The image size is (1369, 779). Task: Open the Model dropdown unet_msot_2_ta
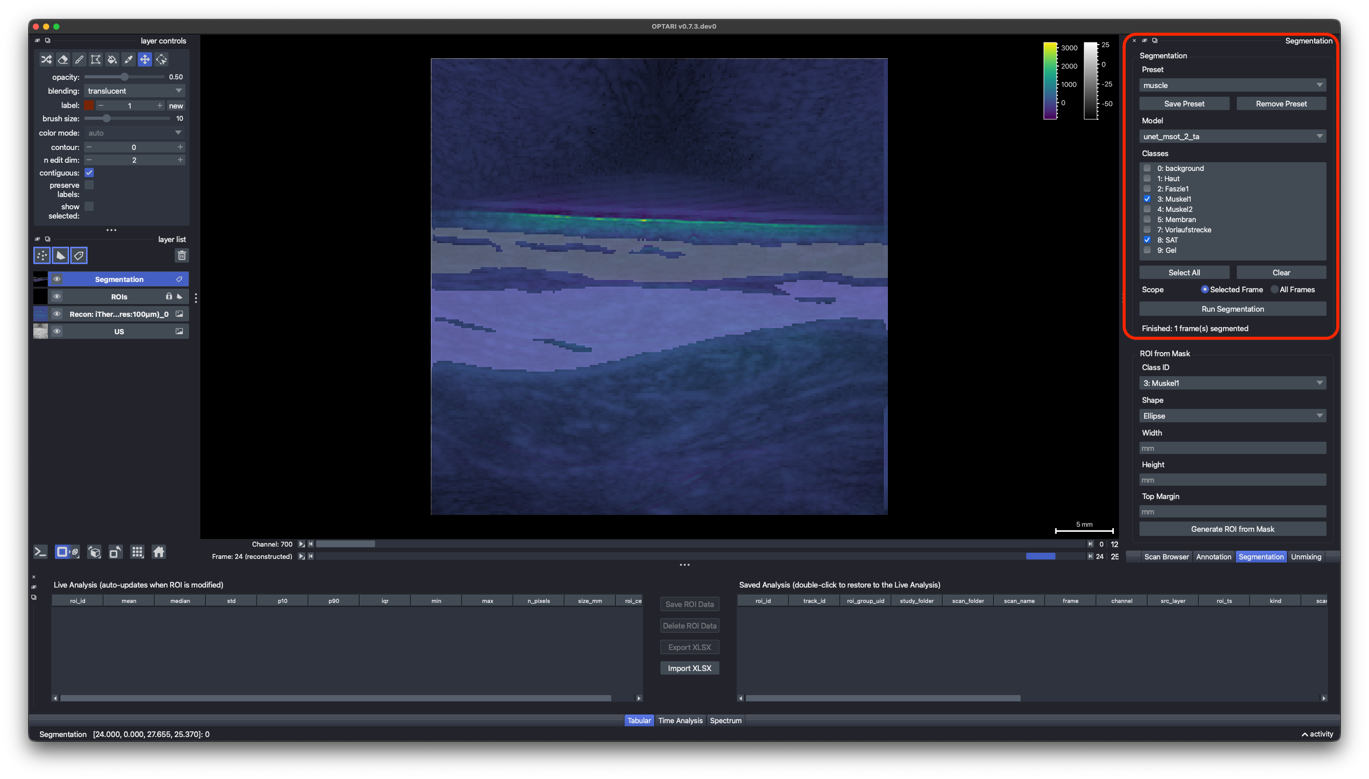[1233, 137]
